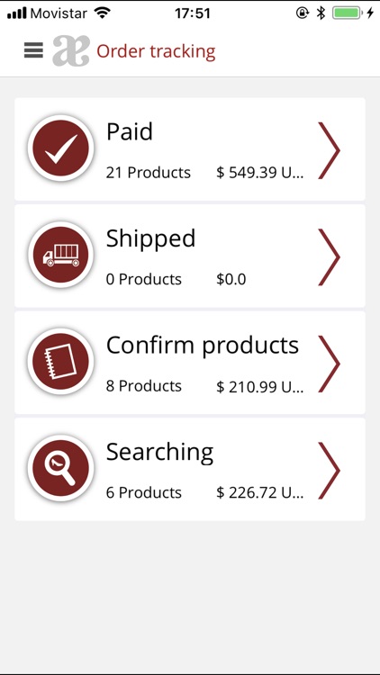
Task: Click the Order tracking header title
Action: point(156,51)
